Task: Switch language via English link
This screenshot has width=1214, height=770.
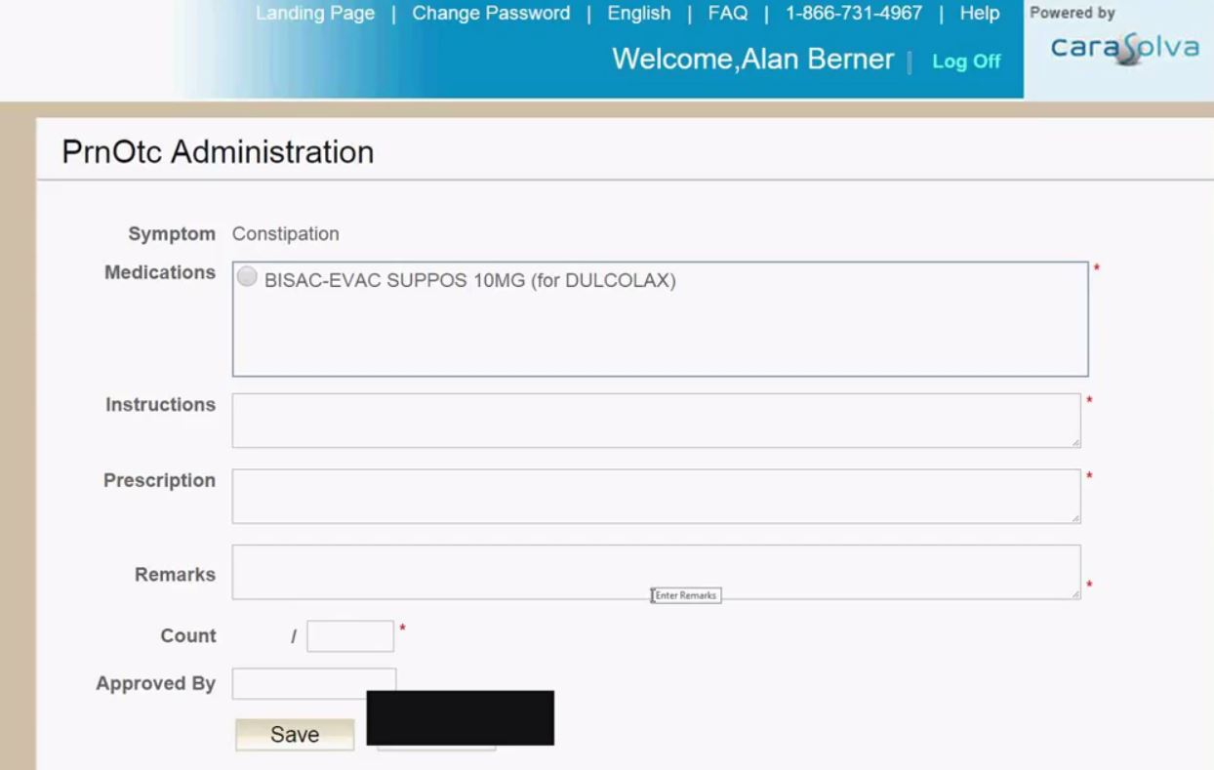Action: click(639, 14)
